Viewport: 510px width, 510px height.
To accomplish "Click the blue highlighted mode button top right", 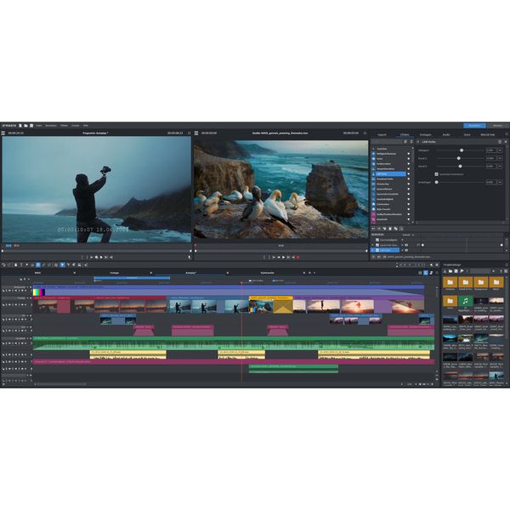I will tap(474, 126).
